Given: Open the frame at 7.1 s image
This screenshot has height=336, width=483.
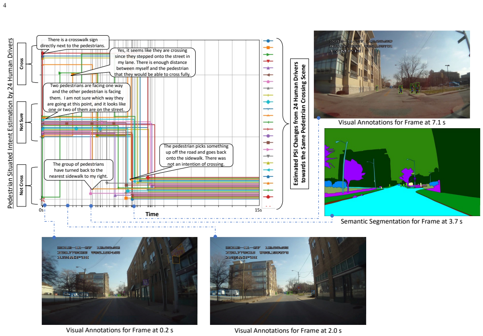Looking at the screenshot, I should 392,75.
